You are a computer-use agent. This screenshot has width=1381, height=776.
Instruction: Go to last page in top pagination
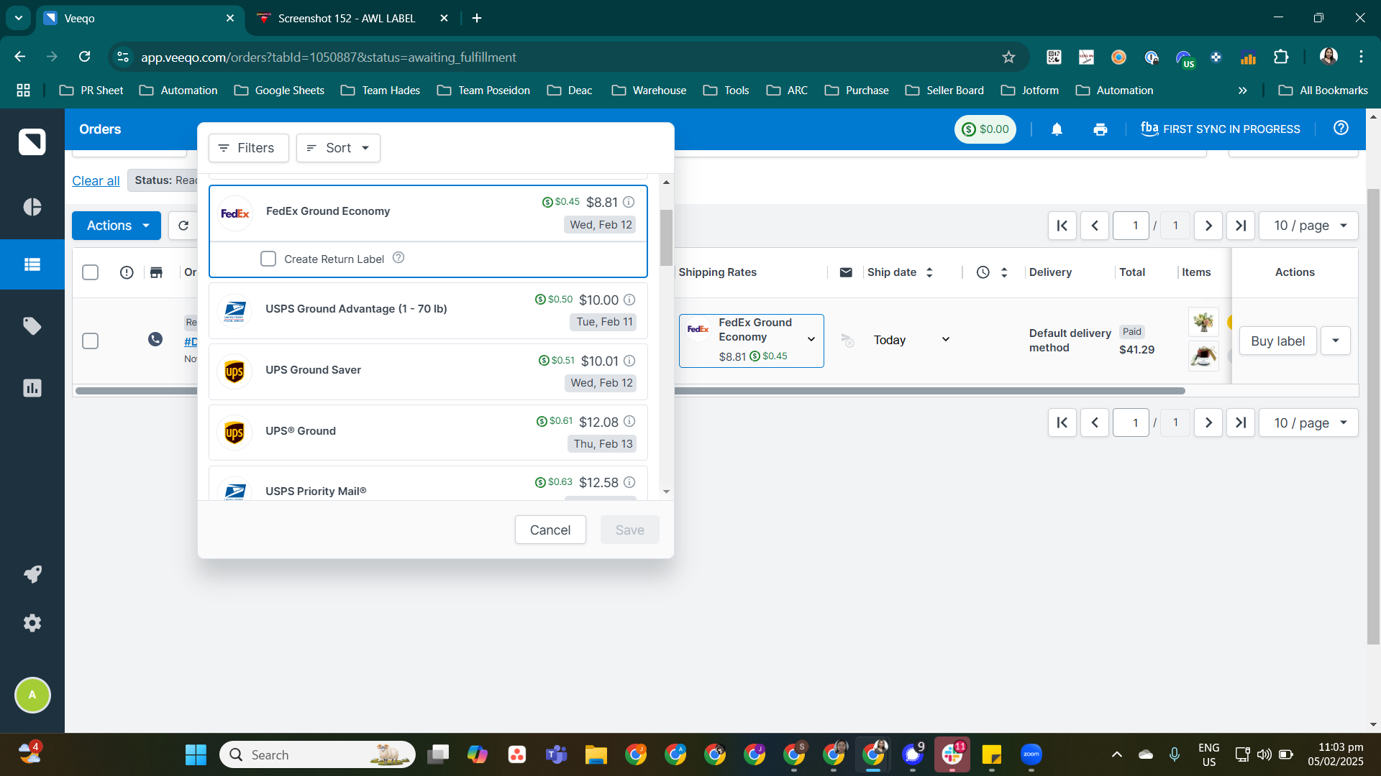pyautogui.click(x=1241, y=226)
